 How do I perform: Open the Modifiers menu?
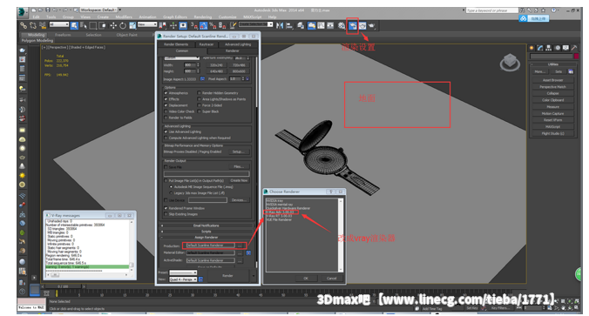pyautogui.click(x=124, y=17)
